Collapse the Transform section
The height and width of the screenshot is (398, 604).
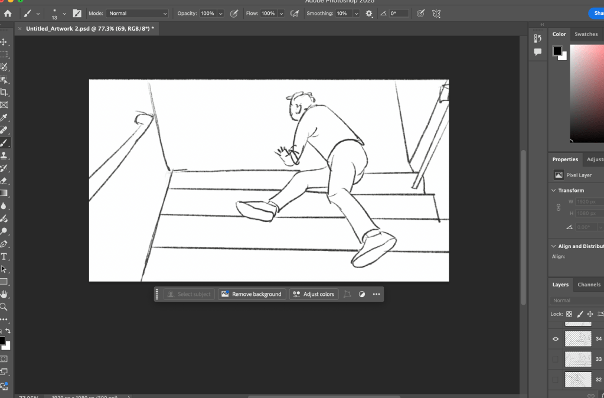[553, 190]
